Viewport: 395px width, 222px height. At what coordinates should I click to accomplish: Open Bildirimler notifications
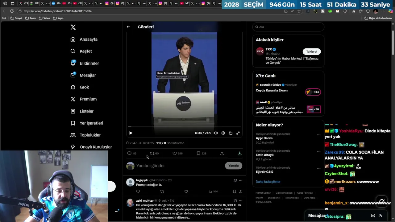tap(85, 63)
